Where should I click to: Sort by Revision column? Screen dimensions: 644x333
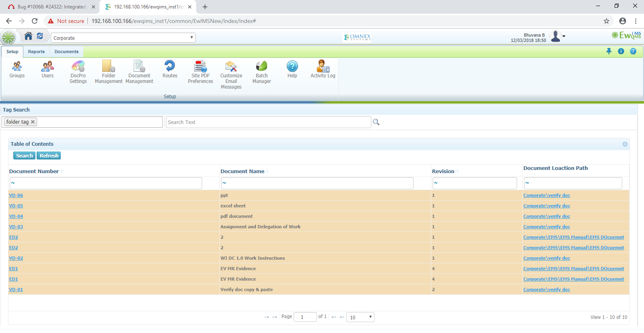443,171
